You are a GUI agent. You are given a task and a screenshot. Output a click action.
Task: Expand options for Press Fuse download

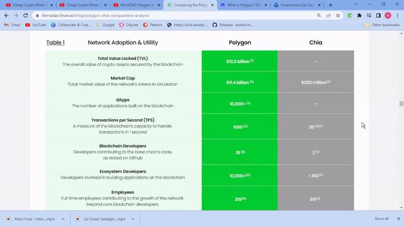tap(63, 219)
